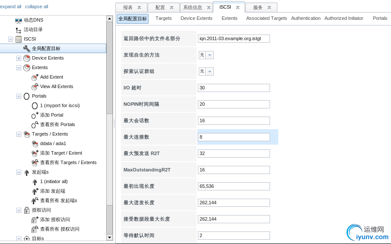Open the Authorized Initiator sub-tab
Image resolution: width=391 pixels, height=244 pixels.
tap(344, 18)
